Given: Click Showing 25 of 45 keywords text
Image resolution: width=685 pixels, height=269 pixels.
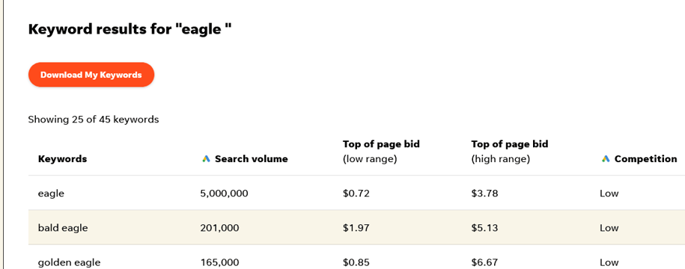Looking at the screenshot, I should [94, 119].
